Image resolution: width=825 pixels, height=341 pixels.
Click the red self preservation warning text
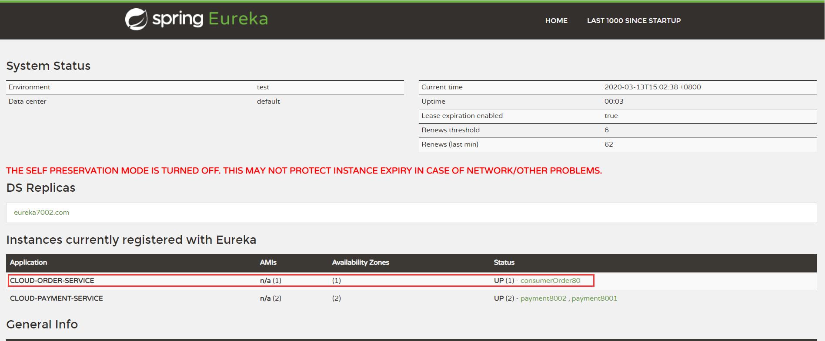pyautogui.click(x=304, y=170)
